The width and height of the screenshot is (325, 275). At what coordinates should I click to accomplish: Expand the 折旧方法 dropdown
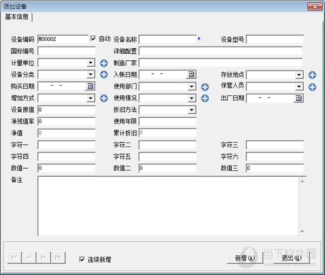[x=192, y=110]
